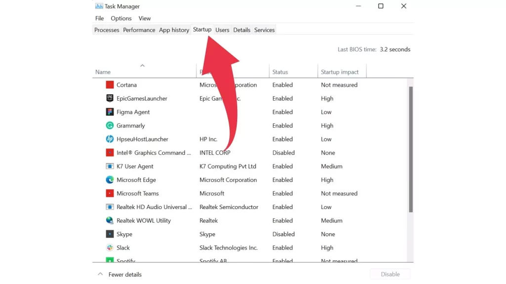Select the Grammarly name text

(x=130, y=125)
